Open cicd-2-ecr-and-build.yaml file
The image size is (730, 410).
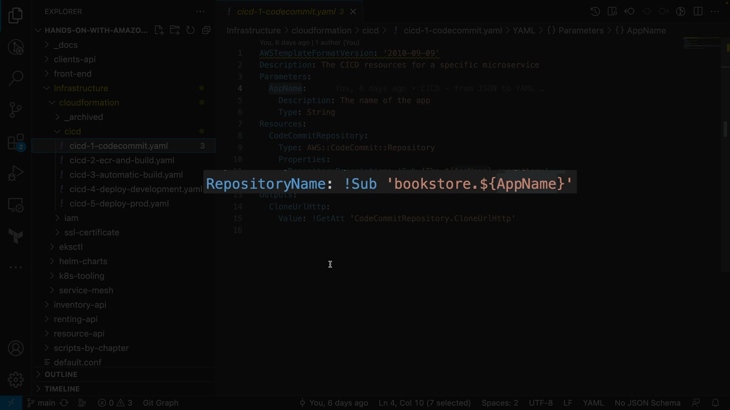(x=122, y=160)
